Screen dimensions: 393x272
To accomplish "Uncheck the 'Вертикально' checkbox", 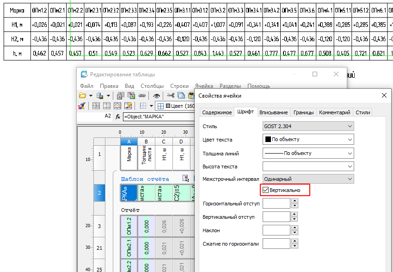I will point(266,190).
